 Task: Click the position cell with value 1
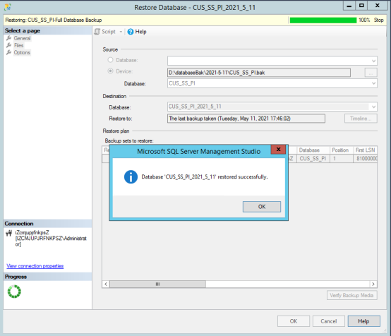(x=342, y=159)
